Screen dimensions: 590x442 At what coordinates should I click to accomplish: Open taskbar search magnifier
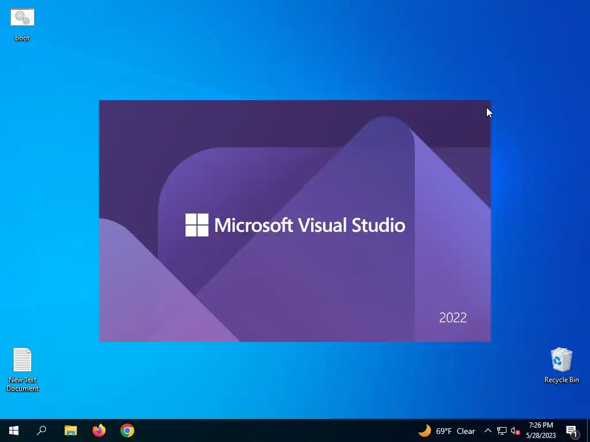click(x=41, y=430)
